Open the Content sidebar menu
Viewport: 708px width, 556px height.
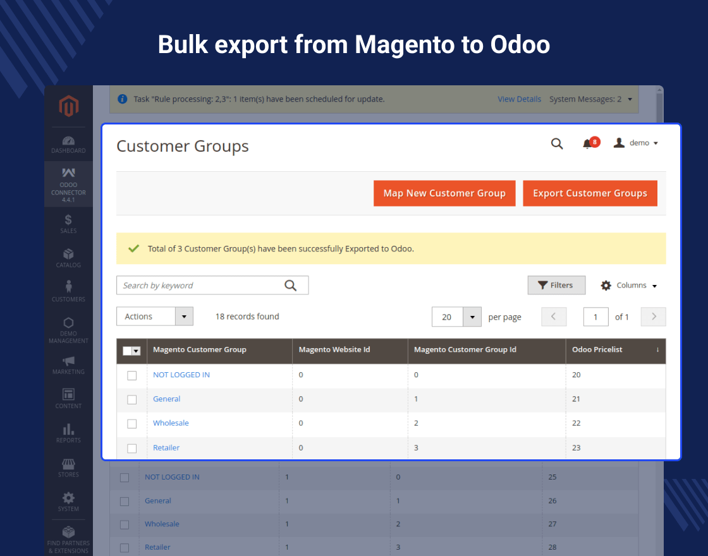68,399
